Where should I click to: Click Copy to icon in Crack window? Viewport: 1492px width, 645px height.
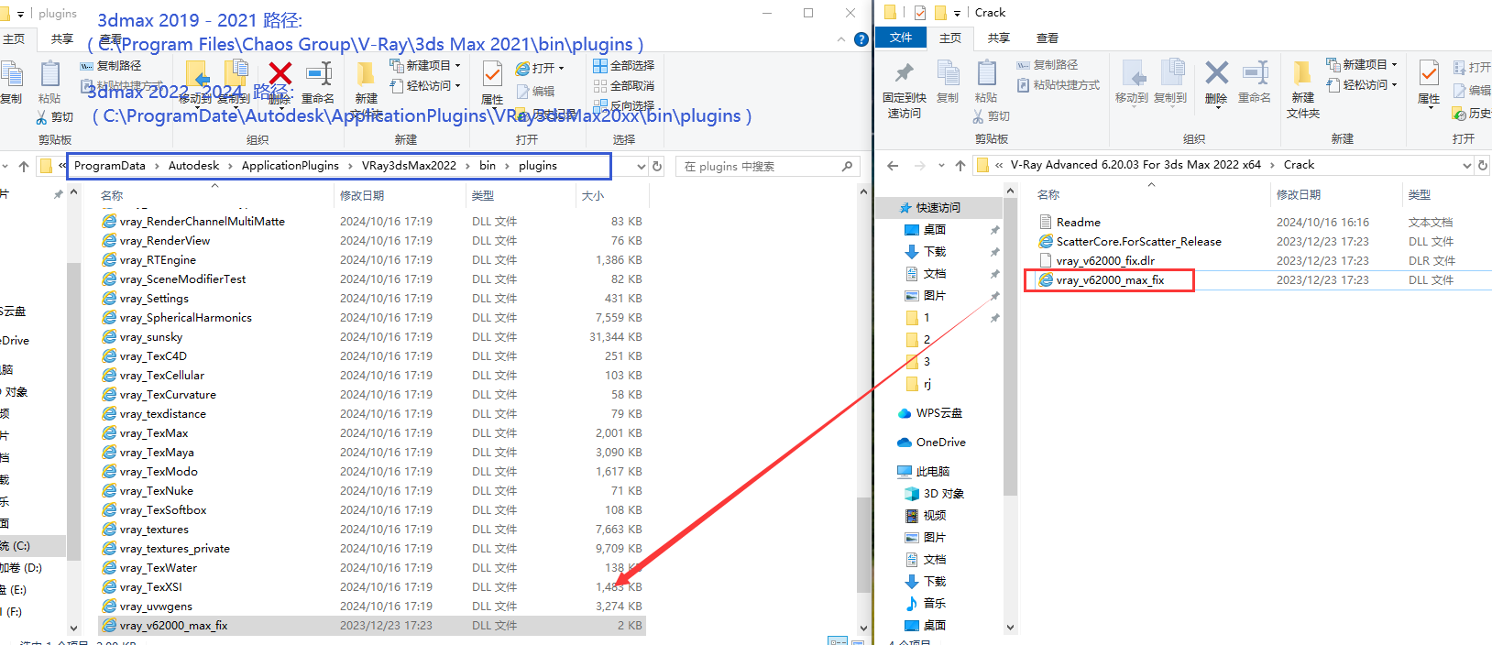coord(1171,74)
